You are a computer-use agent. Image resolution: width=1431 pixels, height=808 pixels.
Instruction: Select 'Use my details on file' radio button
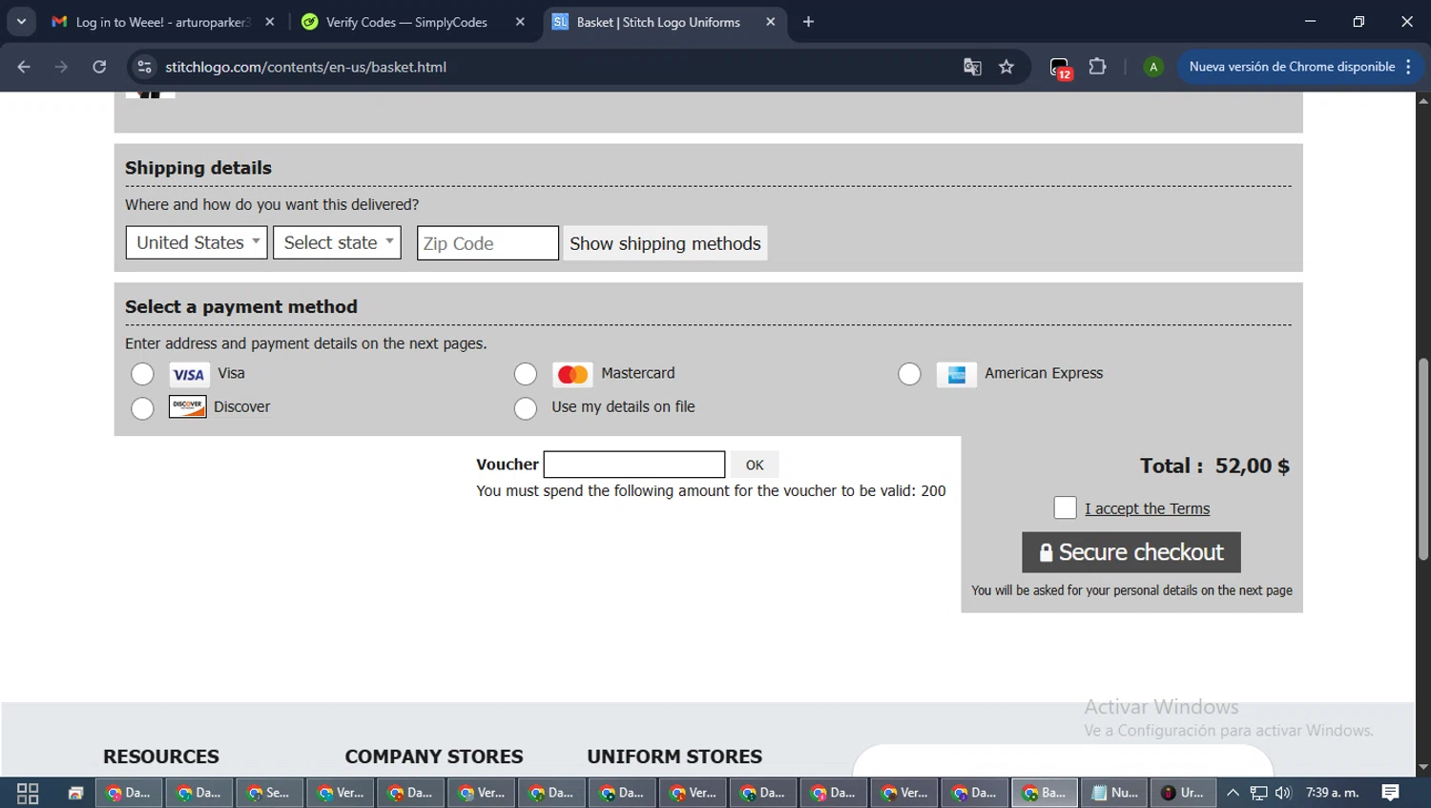526,408
